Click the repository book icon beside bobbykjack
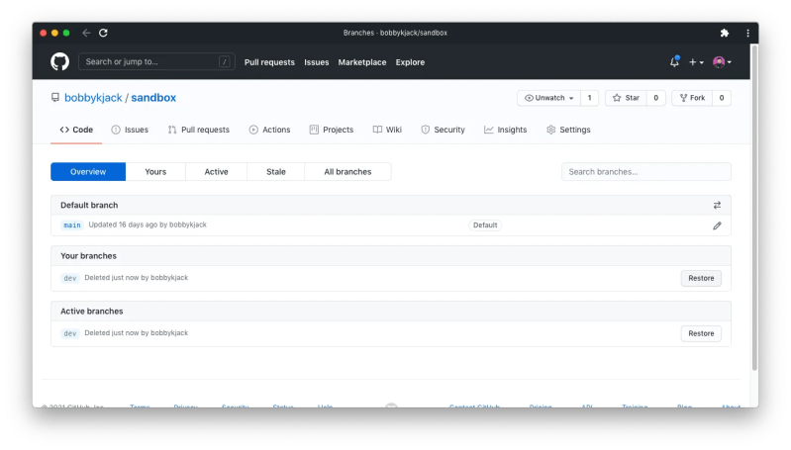Image resolution: width=791 pixels, height=450 pixels. 55,97
